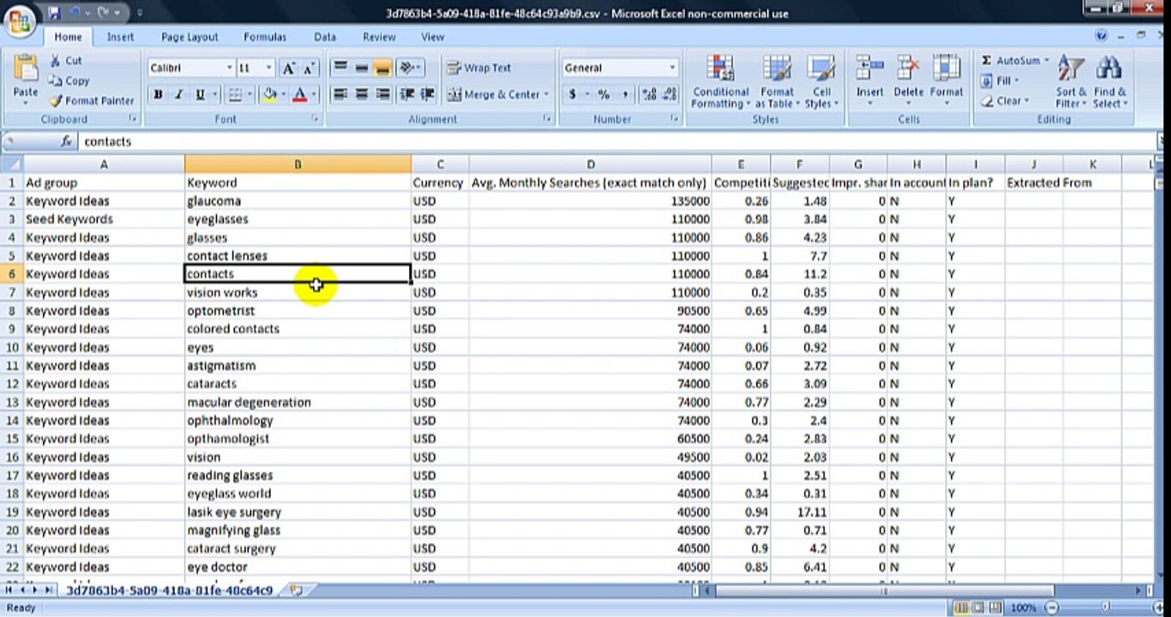Apply the red Font Color swatch

pos(300,94)
